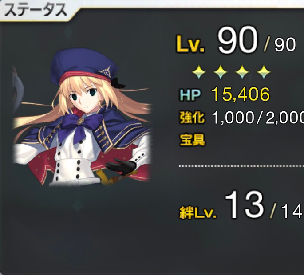Click the bond level 13 number

(244, 204)
